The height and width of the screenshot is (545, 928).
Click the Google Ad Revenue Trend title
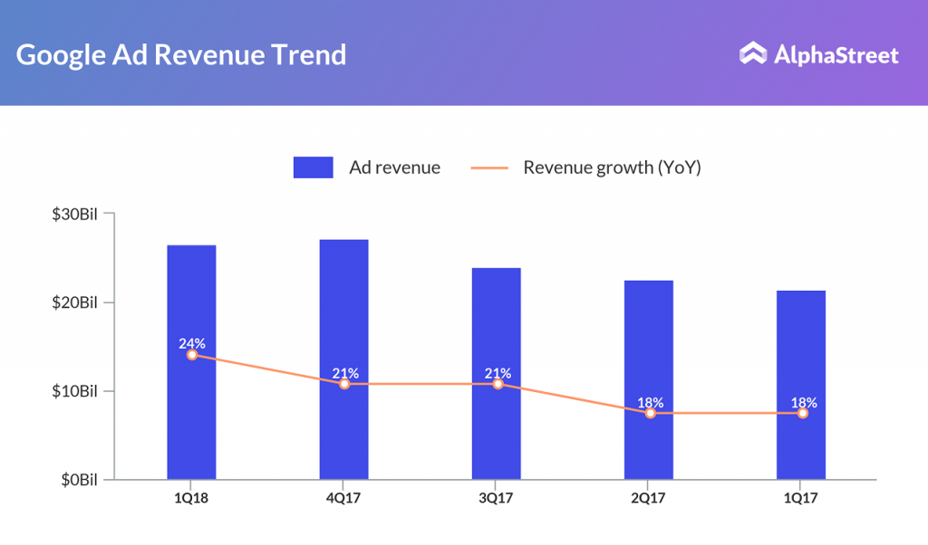point(180,54)
